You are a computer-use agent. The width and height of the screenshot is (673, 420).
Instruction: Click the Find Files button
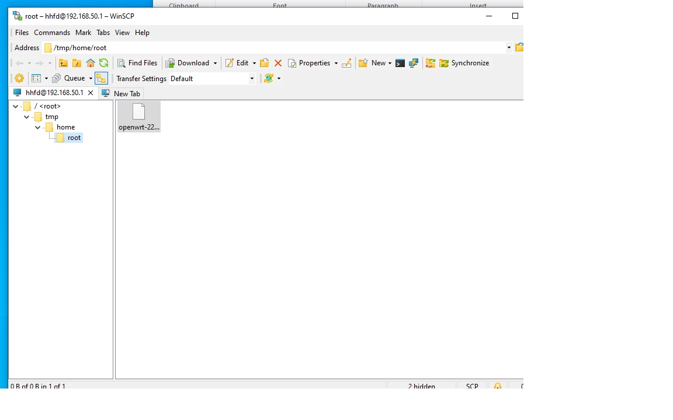137,62
